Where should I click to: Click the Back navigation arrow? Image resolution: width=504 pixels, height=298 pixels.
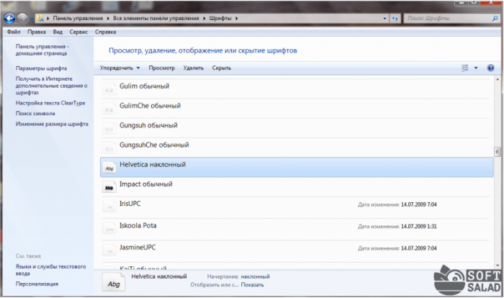(9, 18)
